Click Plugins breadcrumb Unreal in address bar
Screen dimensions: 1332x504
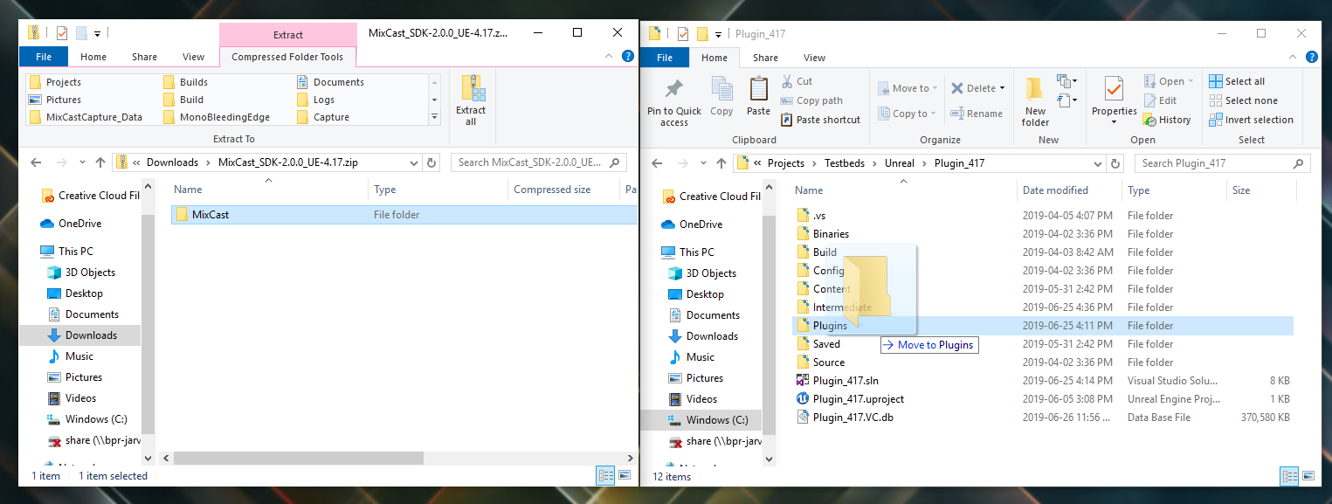(900, 163)
